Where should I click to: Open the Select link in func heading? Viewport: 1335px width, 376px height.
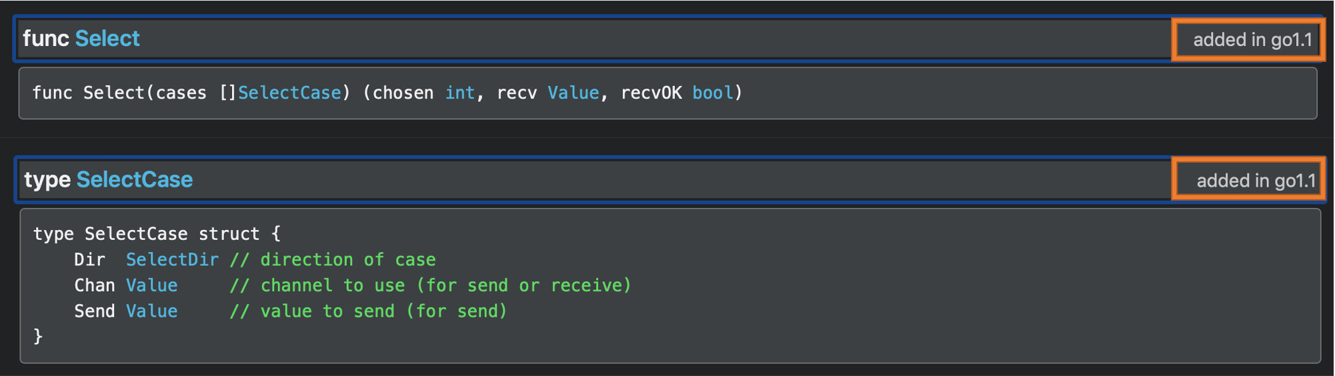coord(107,39)
